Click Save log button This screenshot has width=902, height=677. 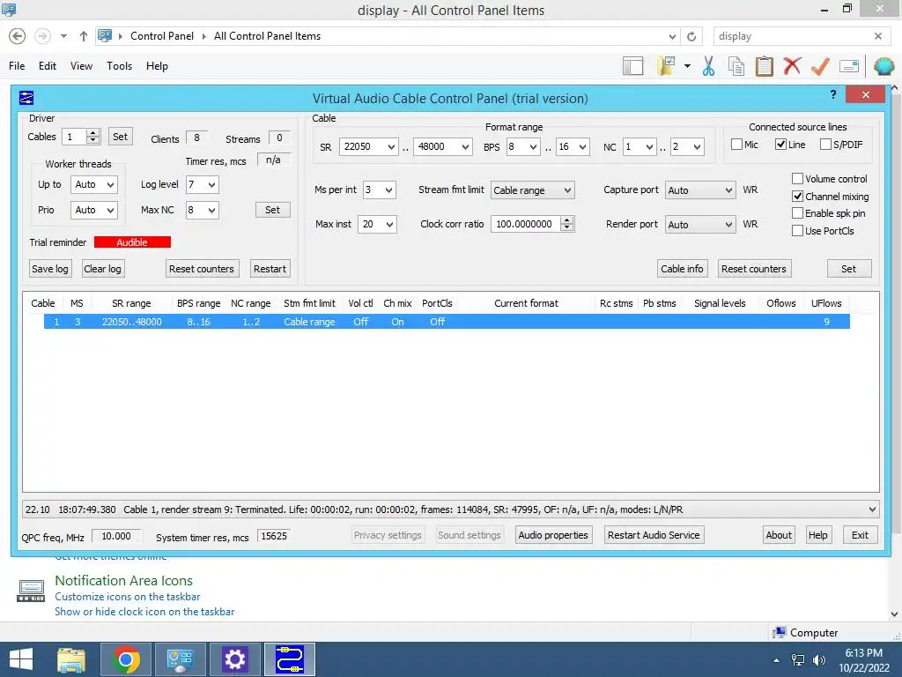(50, 269)
